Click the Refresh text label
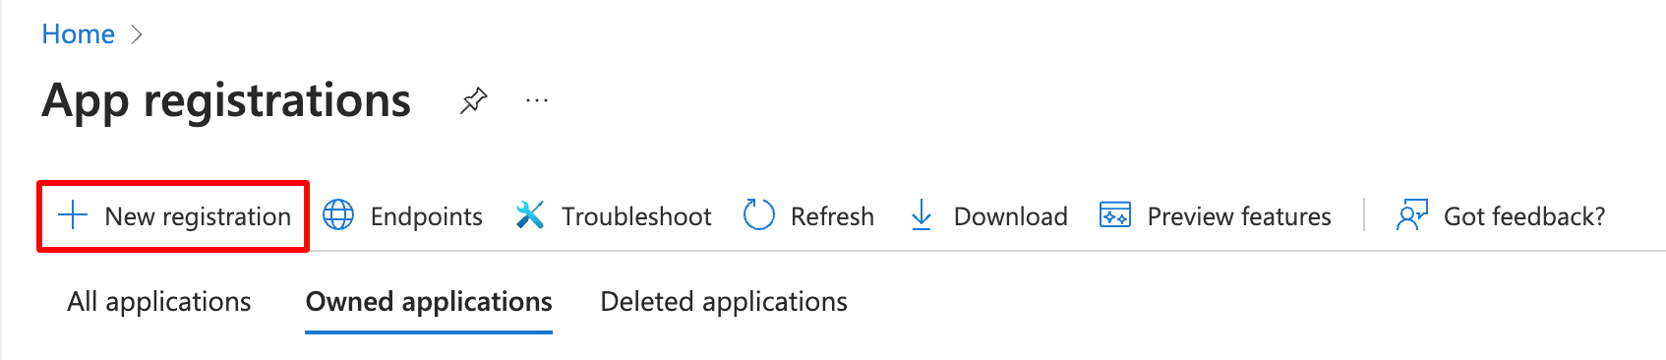 (x=832, y=216)
